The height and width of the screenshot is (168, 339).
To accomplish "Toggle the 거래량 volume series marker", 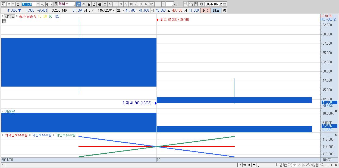I will (3, 111).
